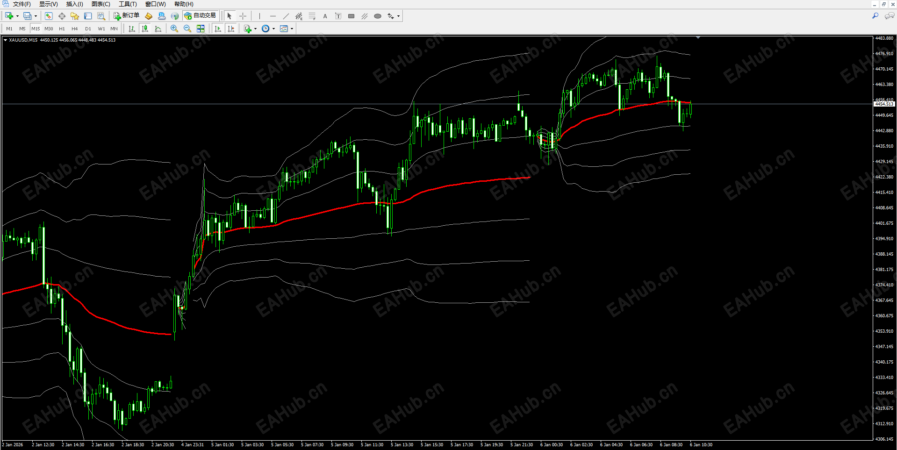This screenshot has height=450, width=897.
Task: Click the 新订单 New Order button
Action: [128, 15]
